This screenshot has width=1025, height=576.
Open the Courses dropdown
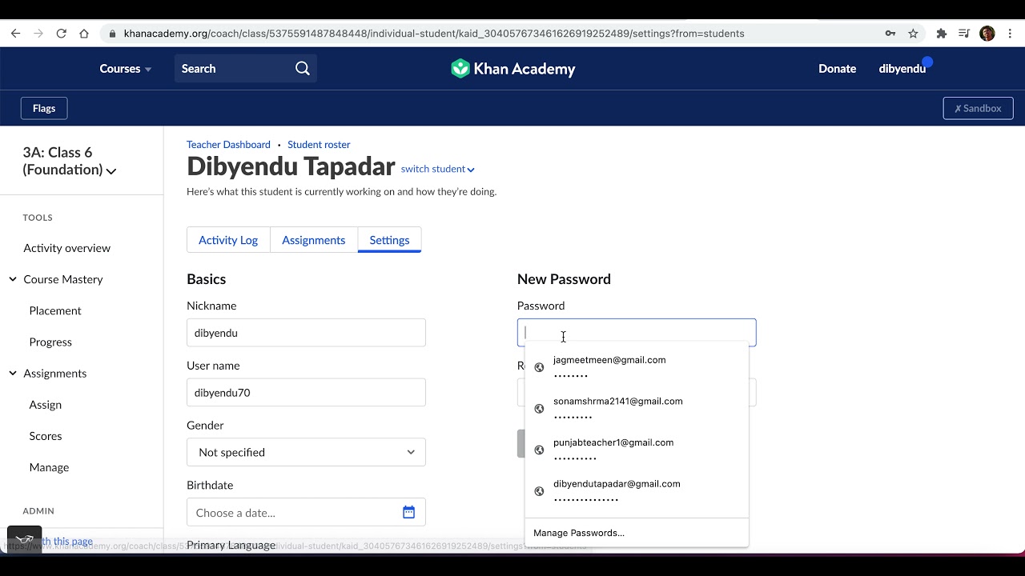point(126,69)
